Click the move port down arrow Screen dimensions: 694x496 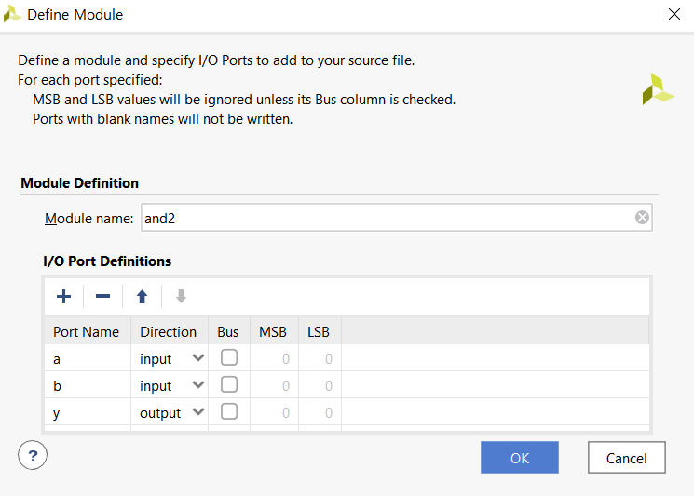click(x=181, y=297)
